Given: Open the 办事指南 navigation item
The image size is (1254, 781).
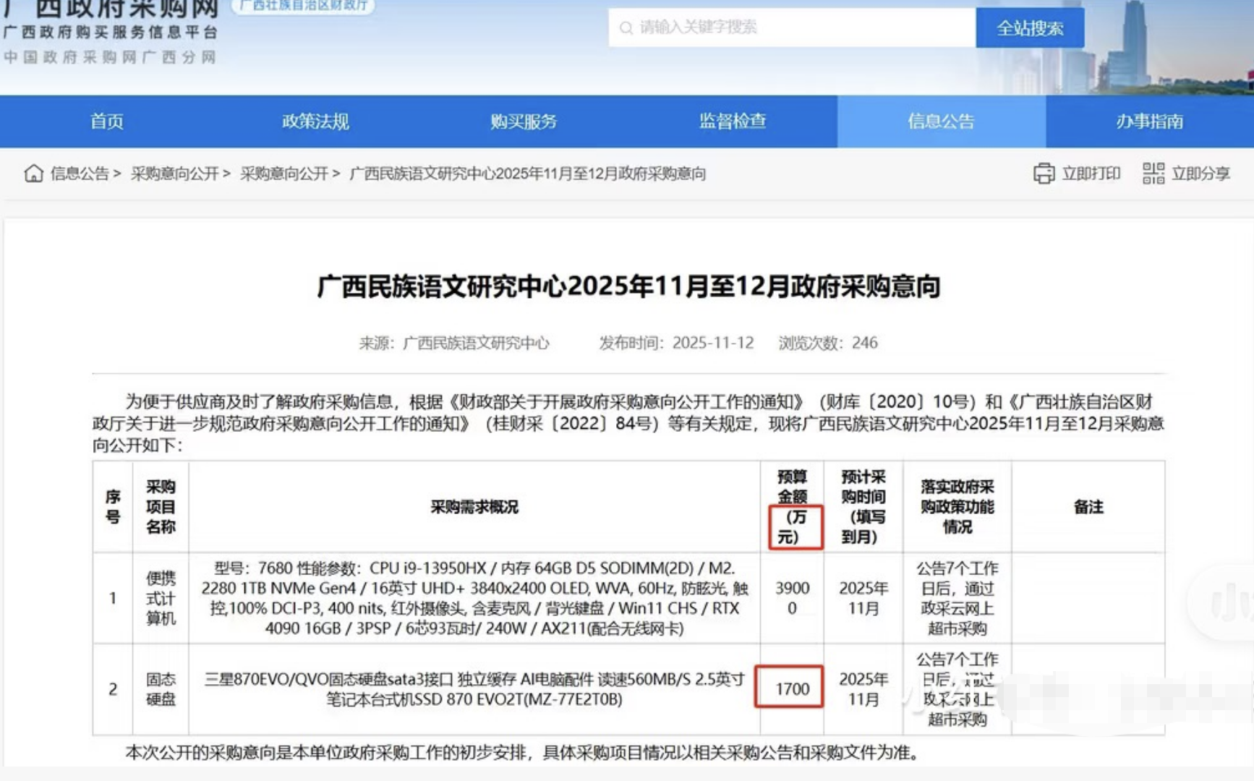Looking at the screenshot, I should (x=1149, y=121).
